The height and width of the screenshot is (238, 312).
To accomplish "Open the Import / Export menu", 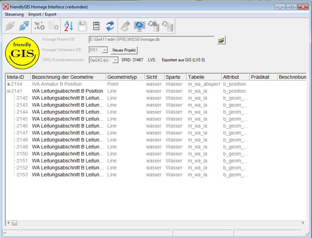I will coord(42,14).
